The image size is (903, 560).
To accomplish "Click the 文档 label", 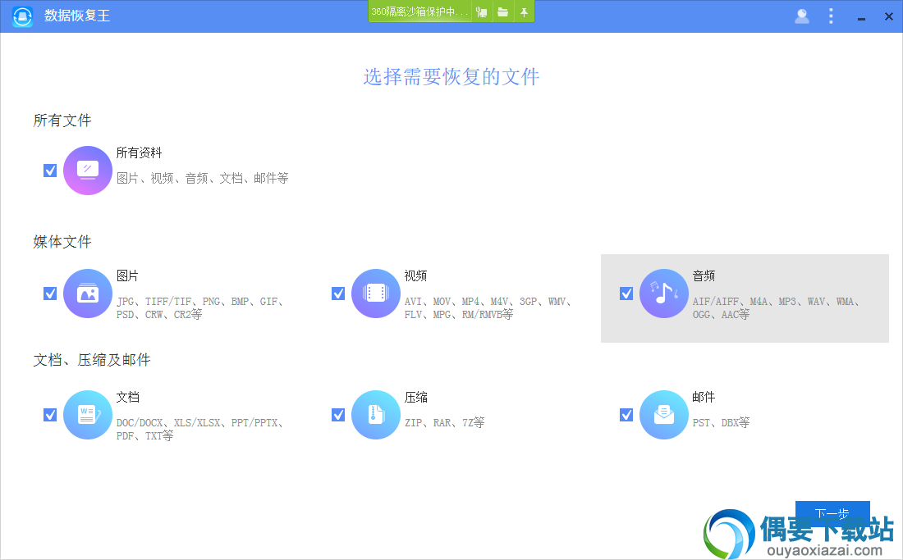I will (128, 398).
